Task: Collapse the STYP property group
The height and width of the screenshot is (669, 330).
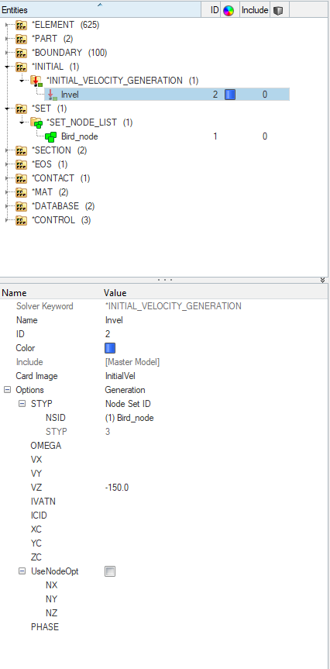Action: (x=22, y=404)
